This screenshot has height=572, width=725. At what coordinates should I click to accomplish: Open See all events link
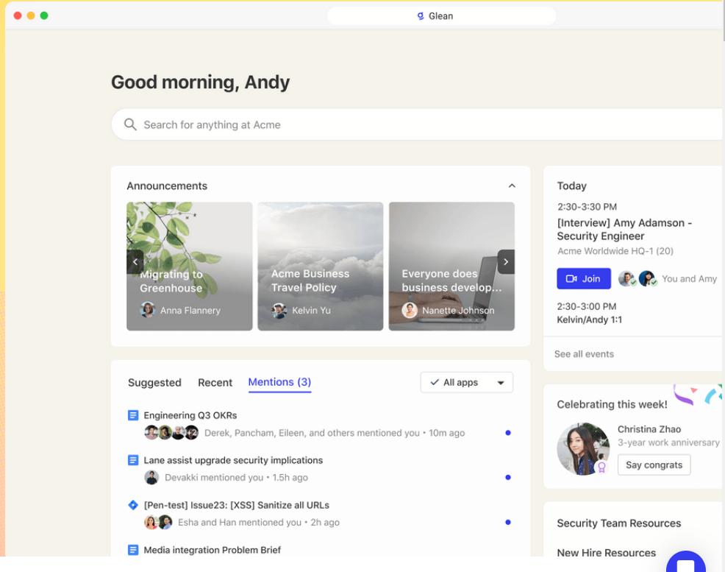coord(584,354)
